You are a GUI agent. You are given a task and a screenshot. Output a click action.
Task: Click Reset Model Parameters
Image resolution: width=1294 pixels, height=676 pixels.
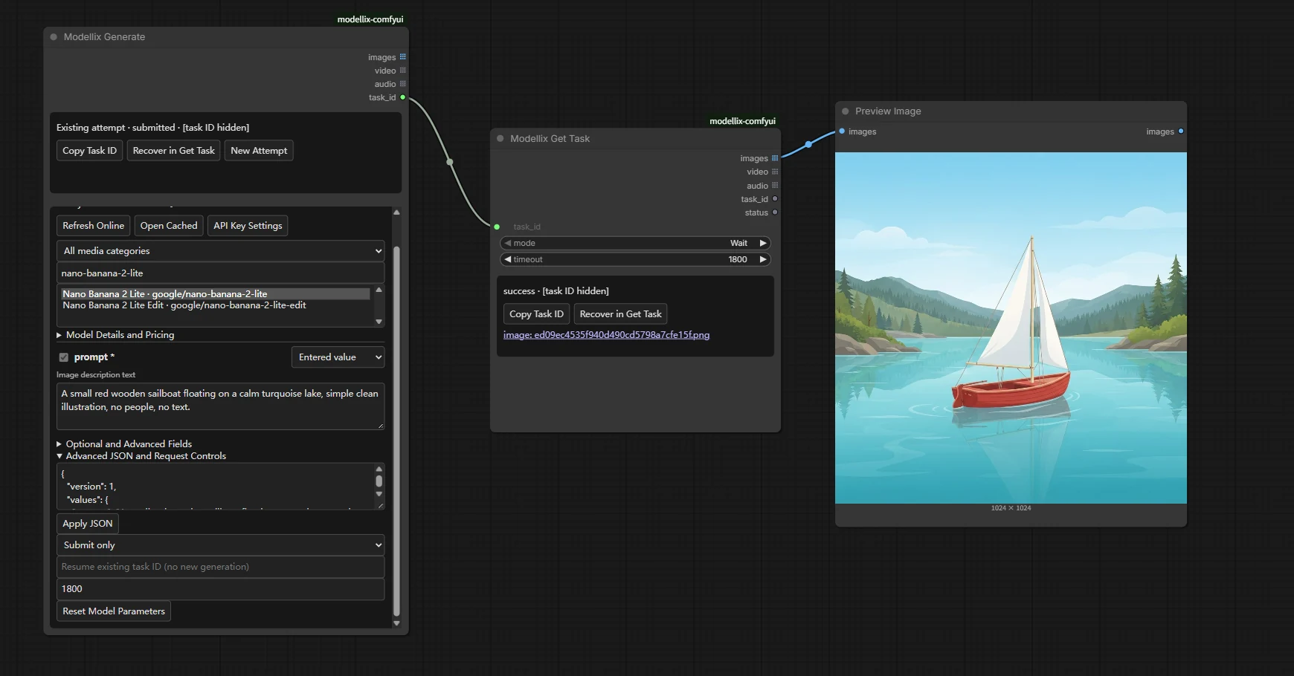114,611
